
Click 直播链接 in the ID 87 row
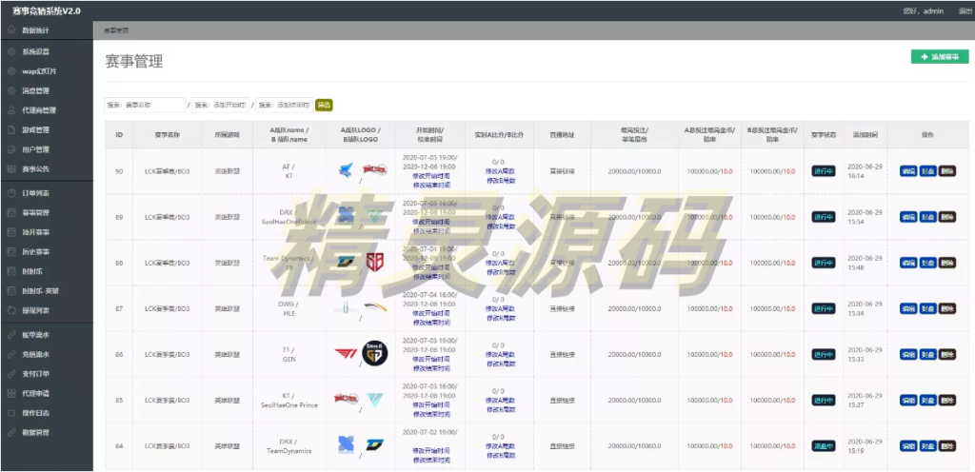click(562, 308)
